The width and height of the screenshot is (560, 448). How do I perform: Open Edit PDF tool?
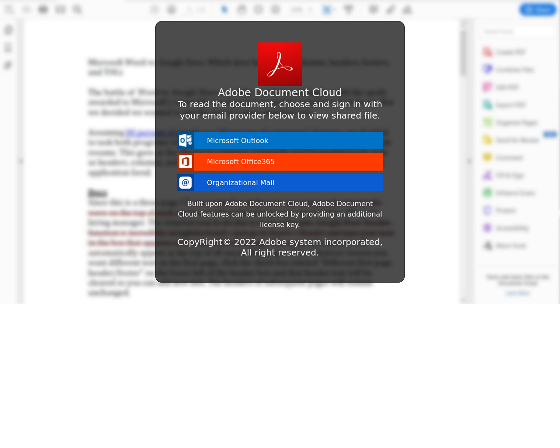501,87
